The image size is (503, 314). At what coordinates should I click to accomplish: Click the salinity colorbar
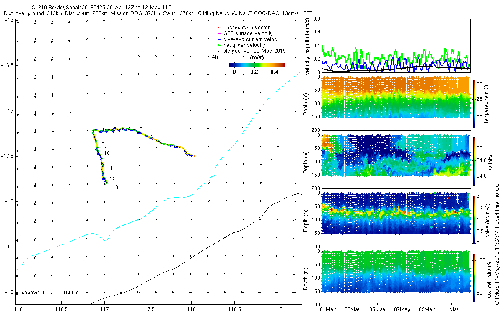(474, 162)
